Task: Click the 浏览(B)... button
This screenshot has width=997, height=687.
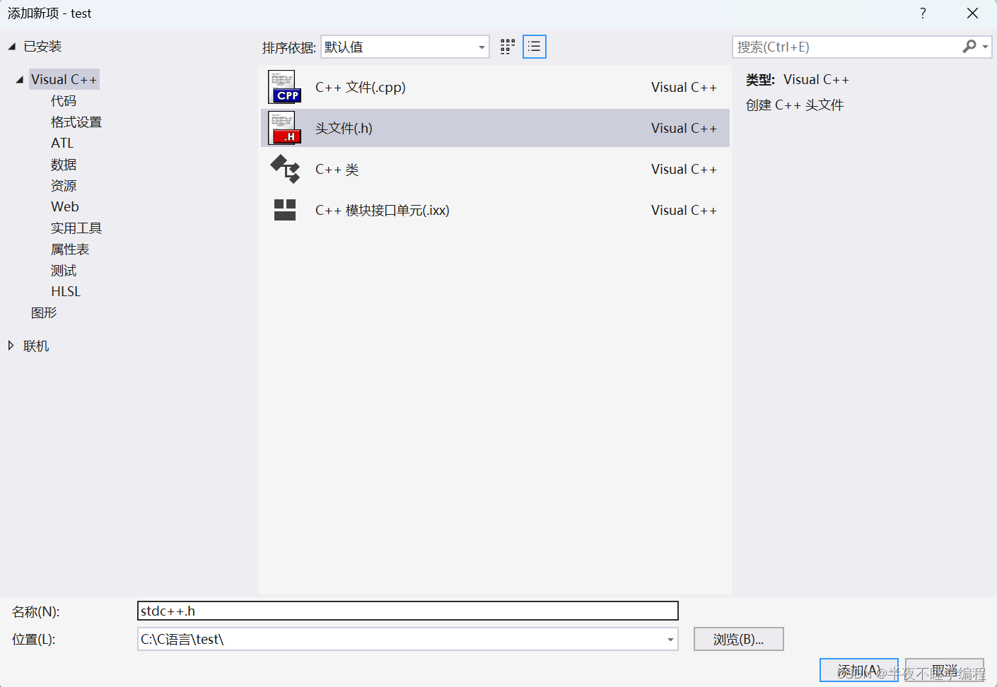Action: [738, 639]
